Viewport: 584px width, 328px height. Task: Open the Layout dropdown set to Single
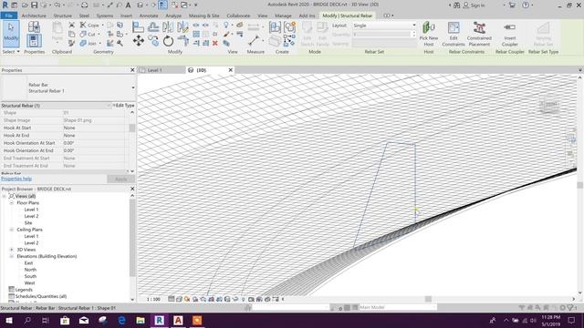(x=384, y=26)
